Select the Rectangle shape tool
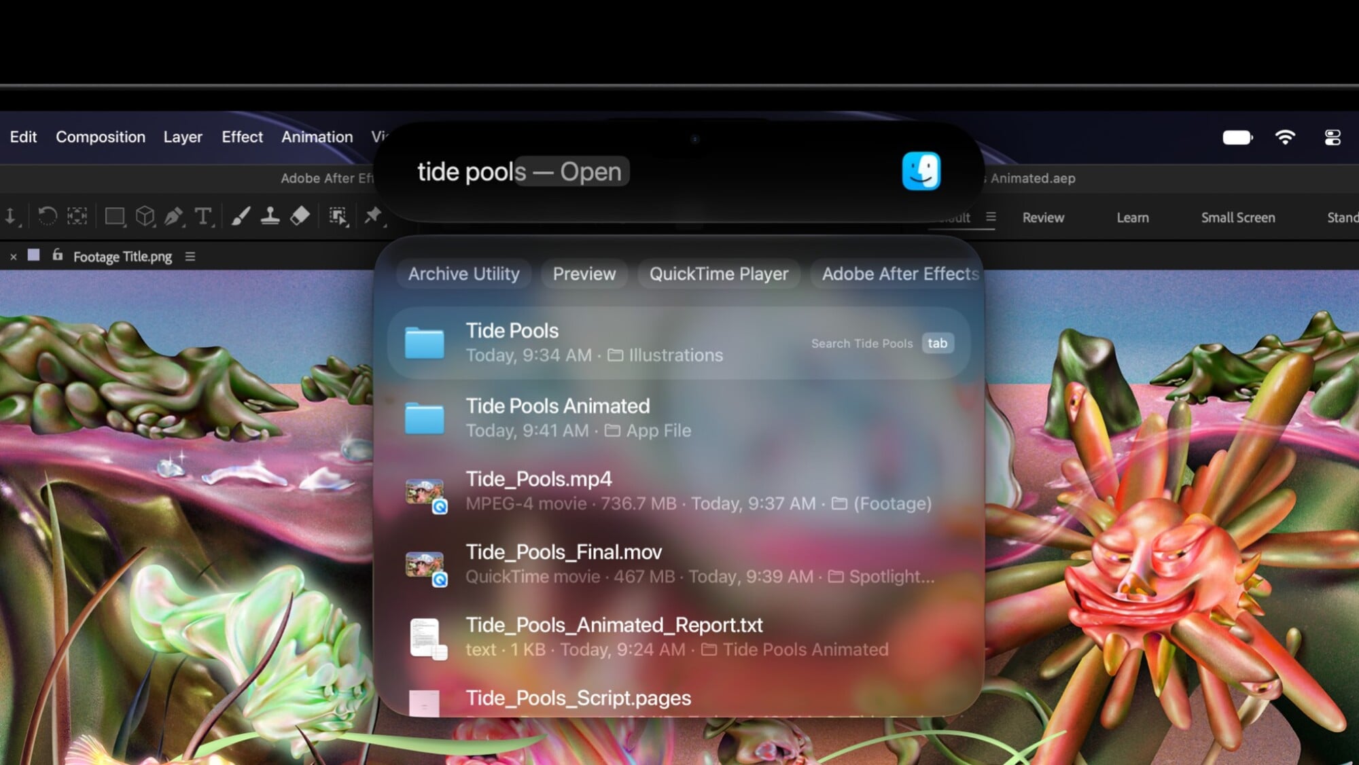 [x=114, y=216]
